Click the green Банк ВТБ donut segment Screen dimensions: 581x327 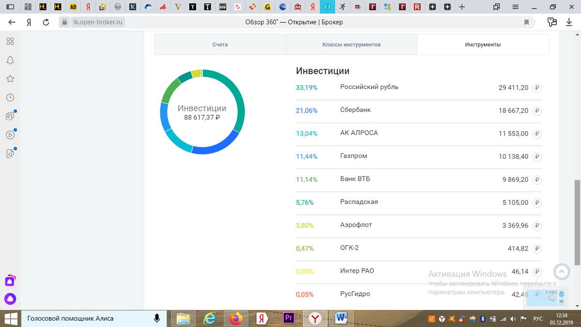point(169,90)
